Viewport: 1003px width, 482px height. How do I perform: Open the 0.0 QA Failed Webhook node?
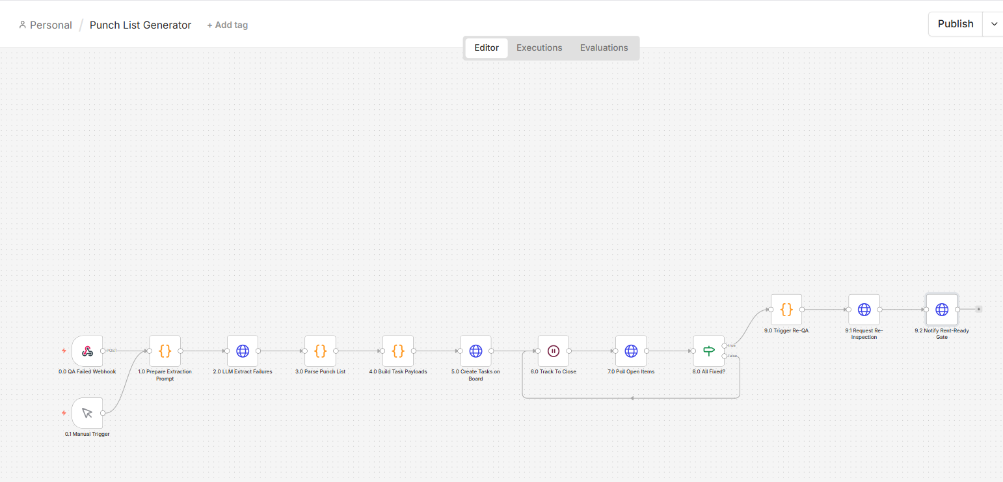[x=87, y=351]
